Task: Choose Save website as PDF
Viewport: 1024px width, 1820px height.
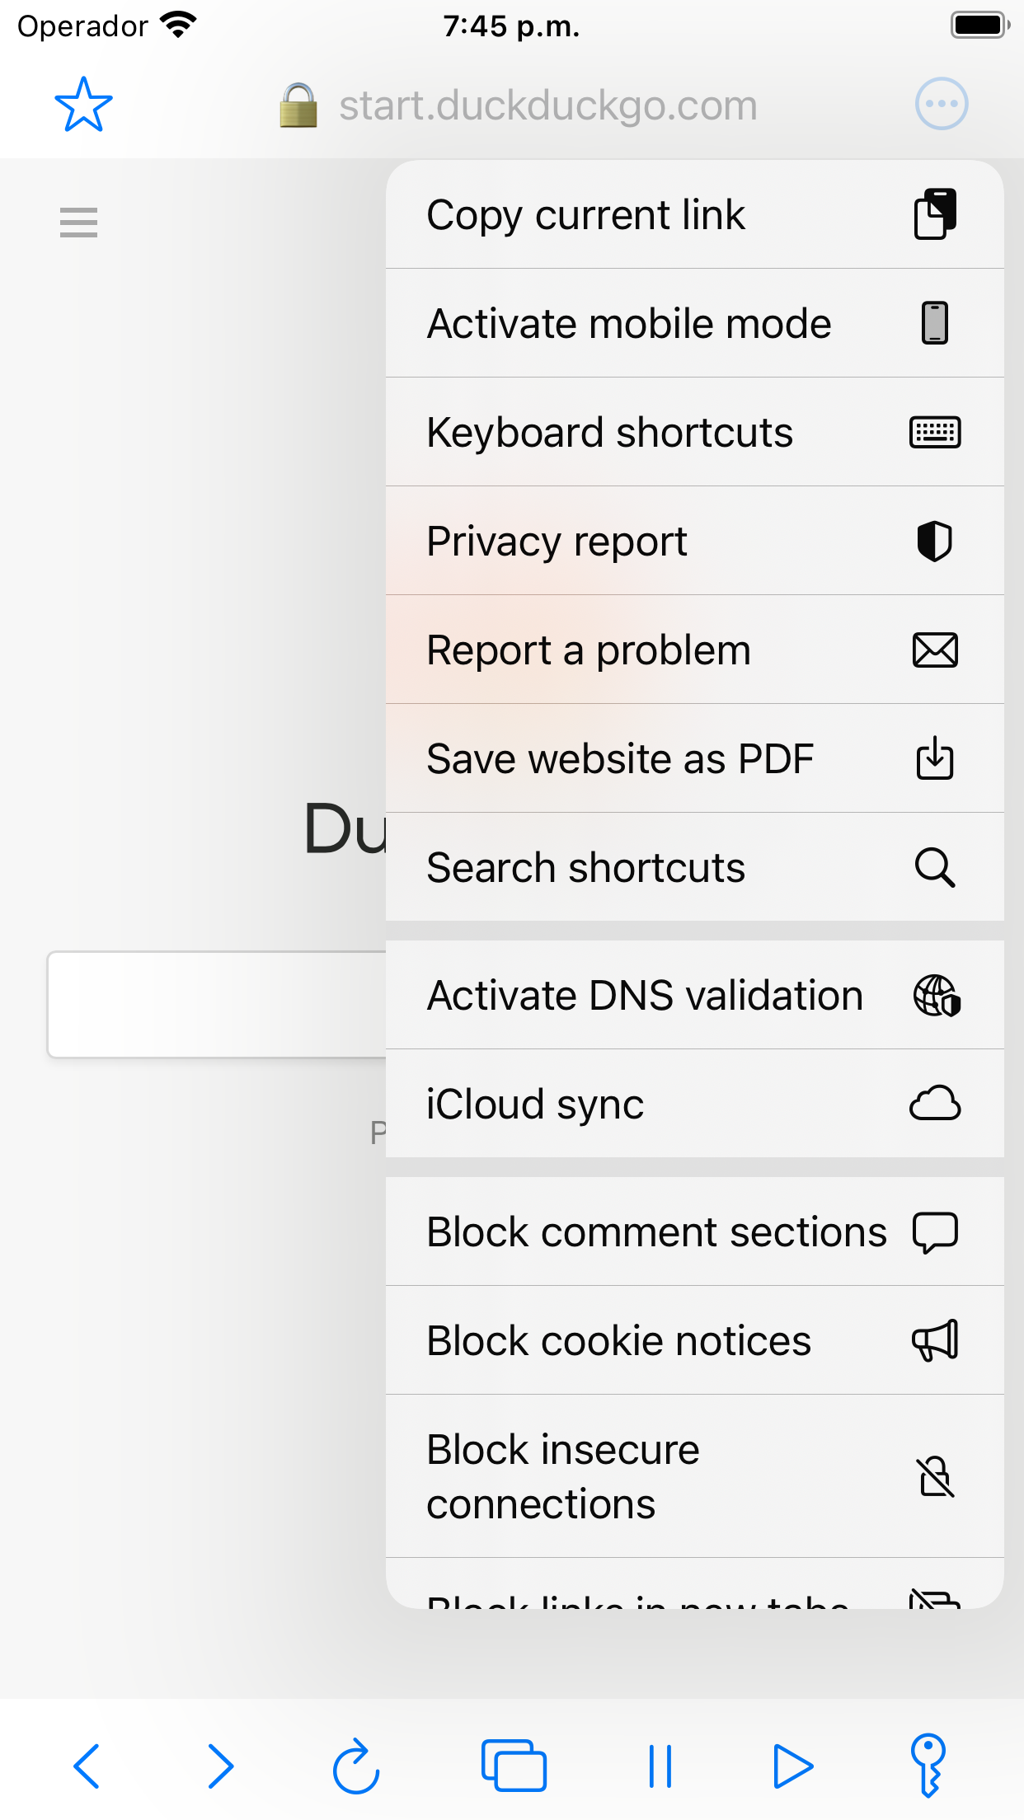Action: 694,758
